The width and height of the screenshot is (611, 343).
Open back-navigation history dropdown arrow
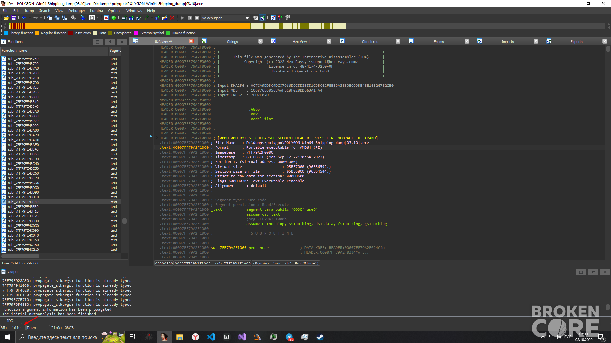click(x=29, y=18)
